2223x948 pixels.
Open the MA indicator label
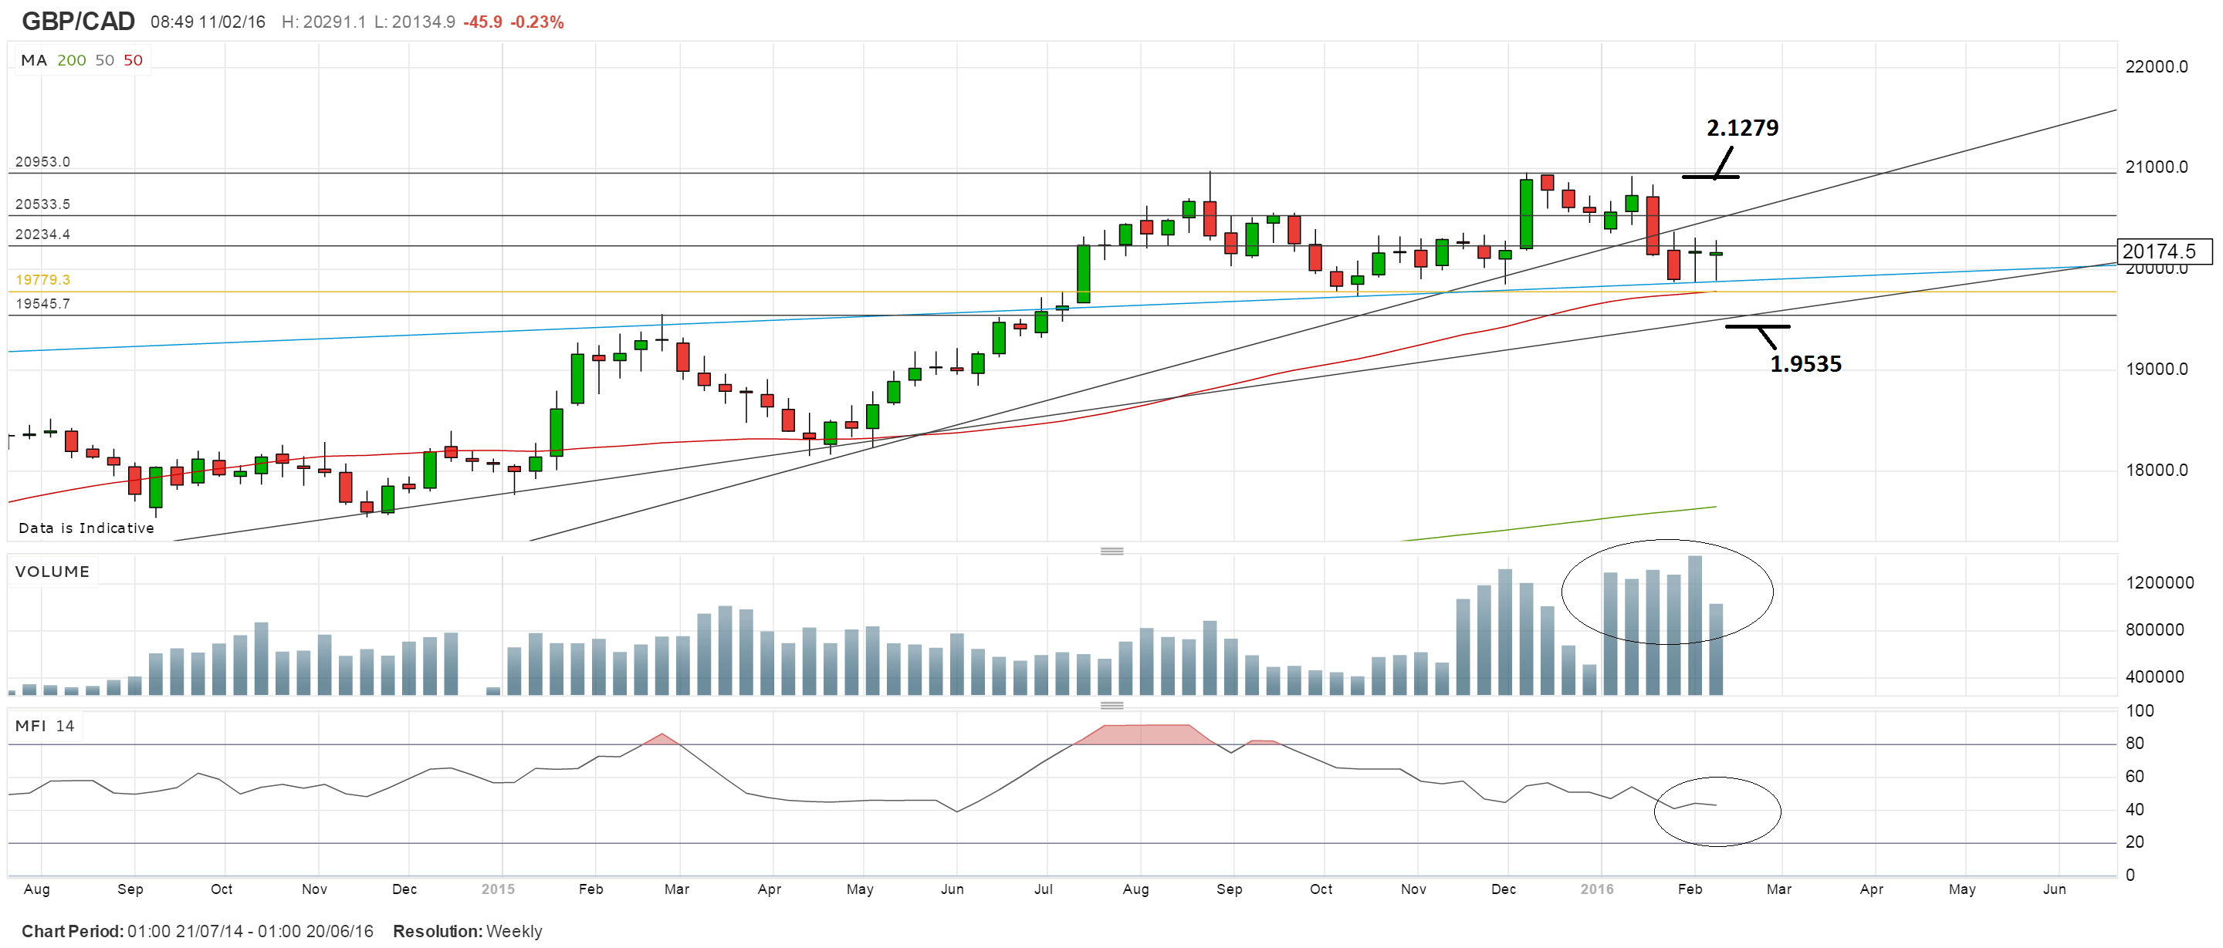point(34,60)
